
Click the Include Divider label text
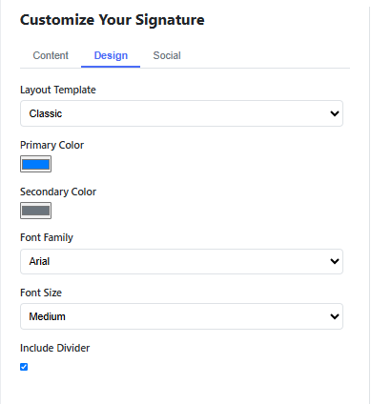pyautogui.click(x=54, y=348)
